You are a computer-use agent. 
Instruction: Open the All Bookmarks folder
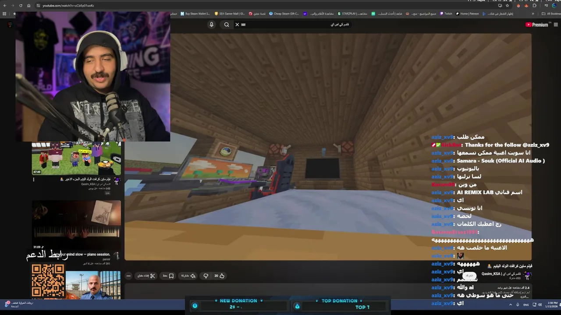click(551, 14)
